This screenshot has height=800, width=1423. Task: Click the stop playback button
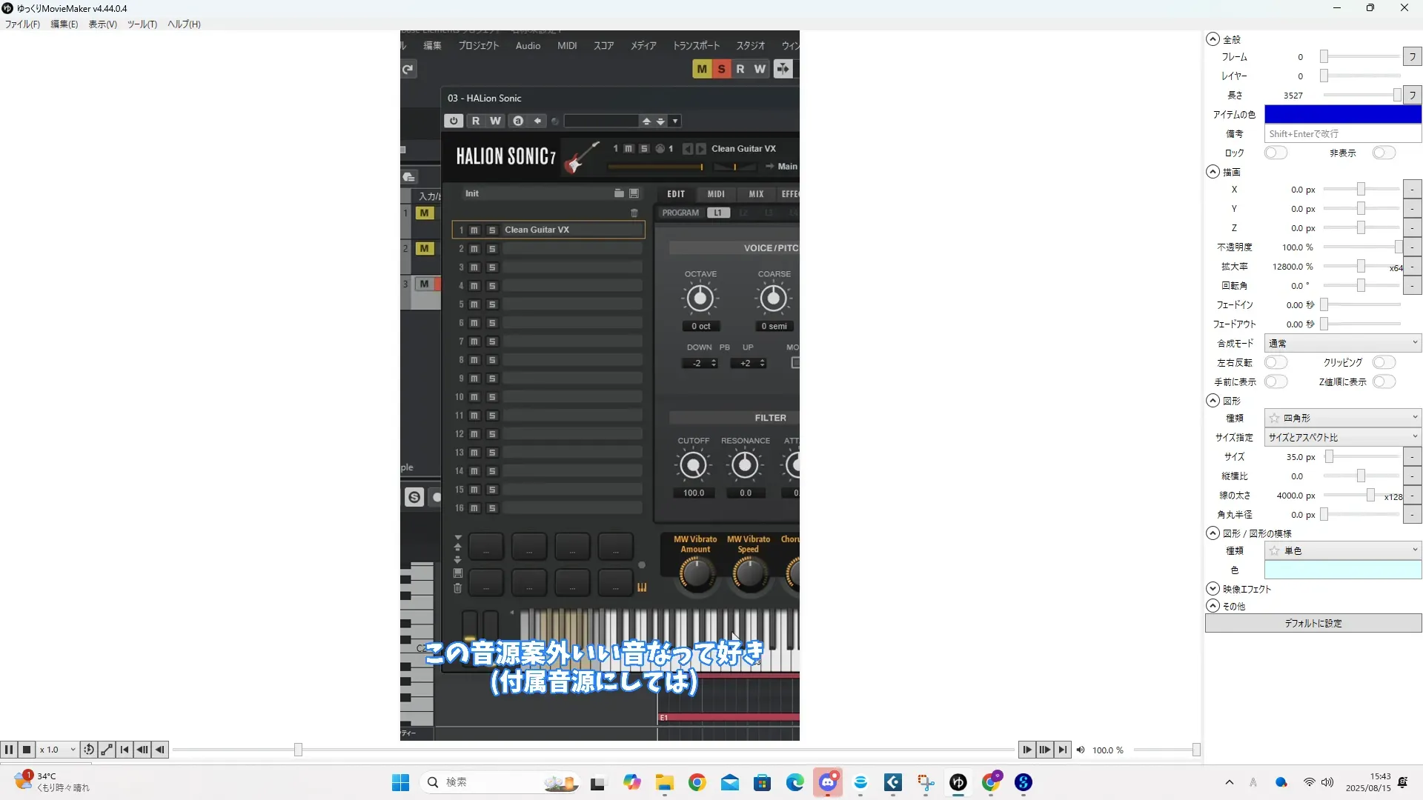point(27,750)
